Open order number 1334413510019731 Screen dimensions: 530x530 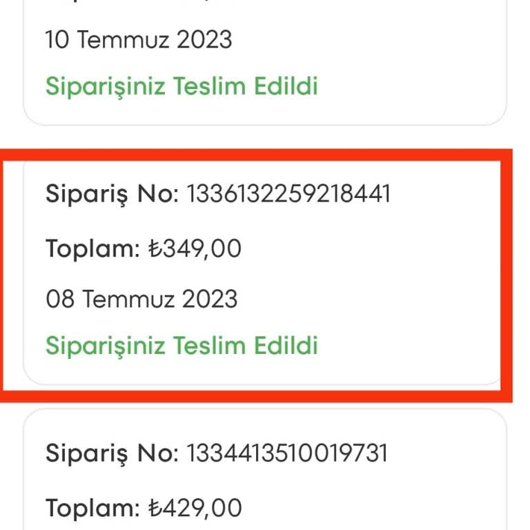pyautogui.click(x=284, y=453)
